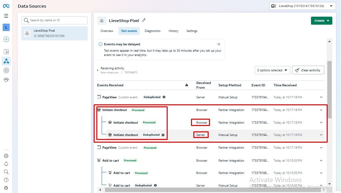Expand PageView Processed Browser row chevron
Viewport: 341px width, 193px height.
(321, 148)
